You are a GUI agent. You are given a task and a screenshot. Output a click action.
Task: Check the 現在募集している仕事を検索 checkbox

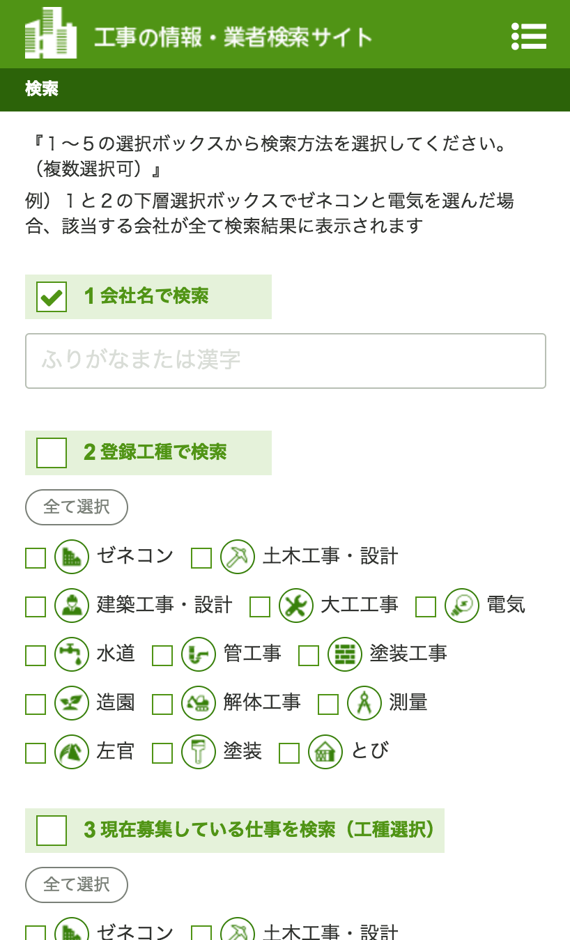[52, 831]
